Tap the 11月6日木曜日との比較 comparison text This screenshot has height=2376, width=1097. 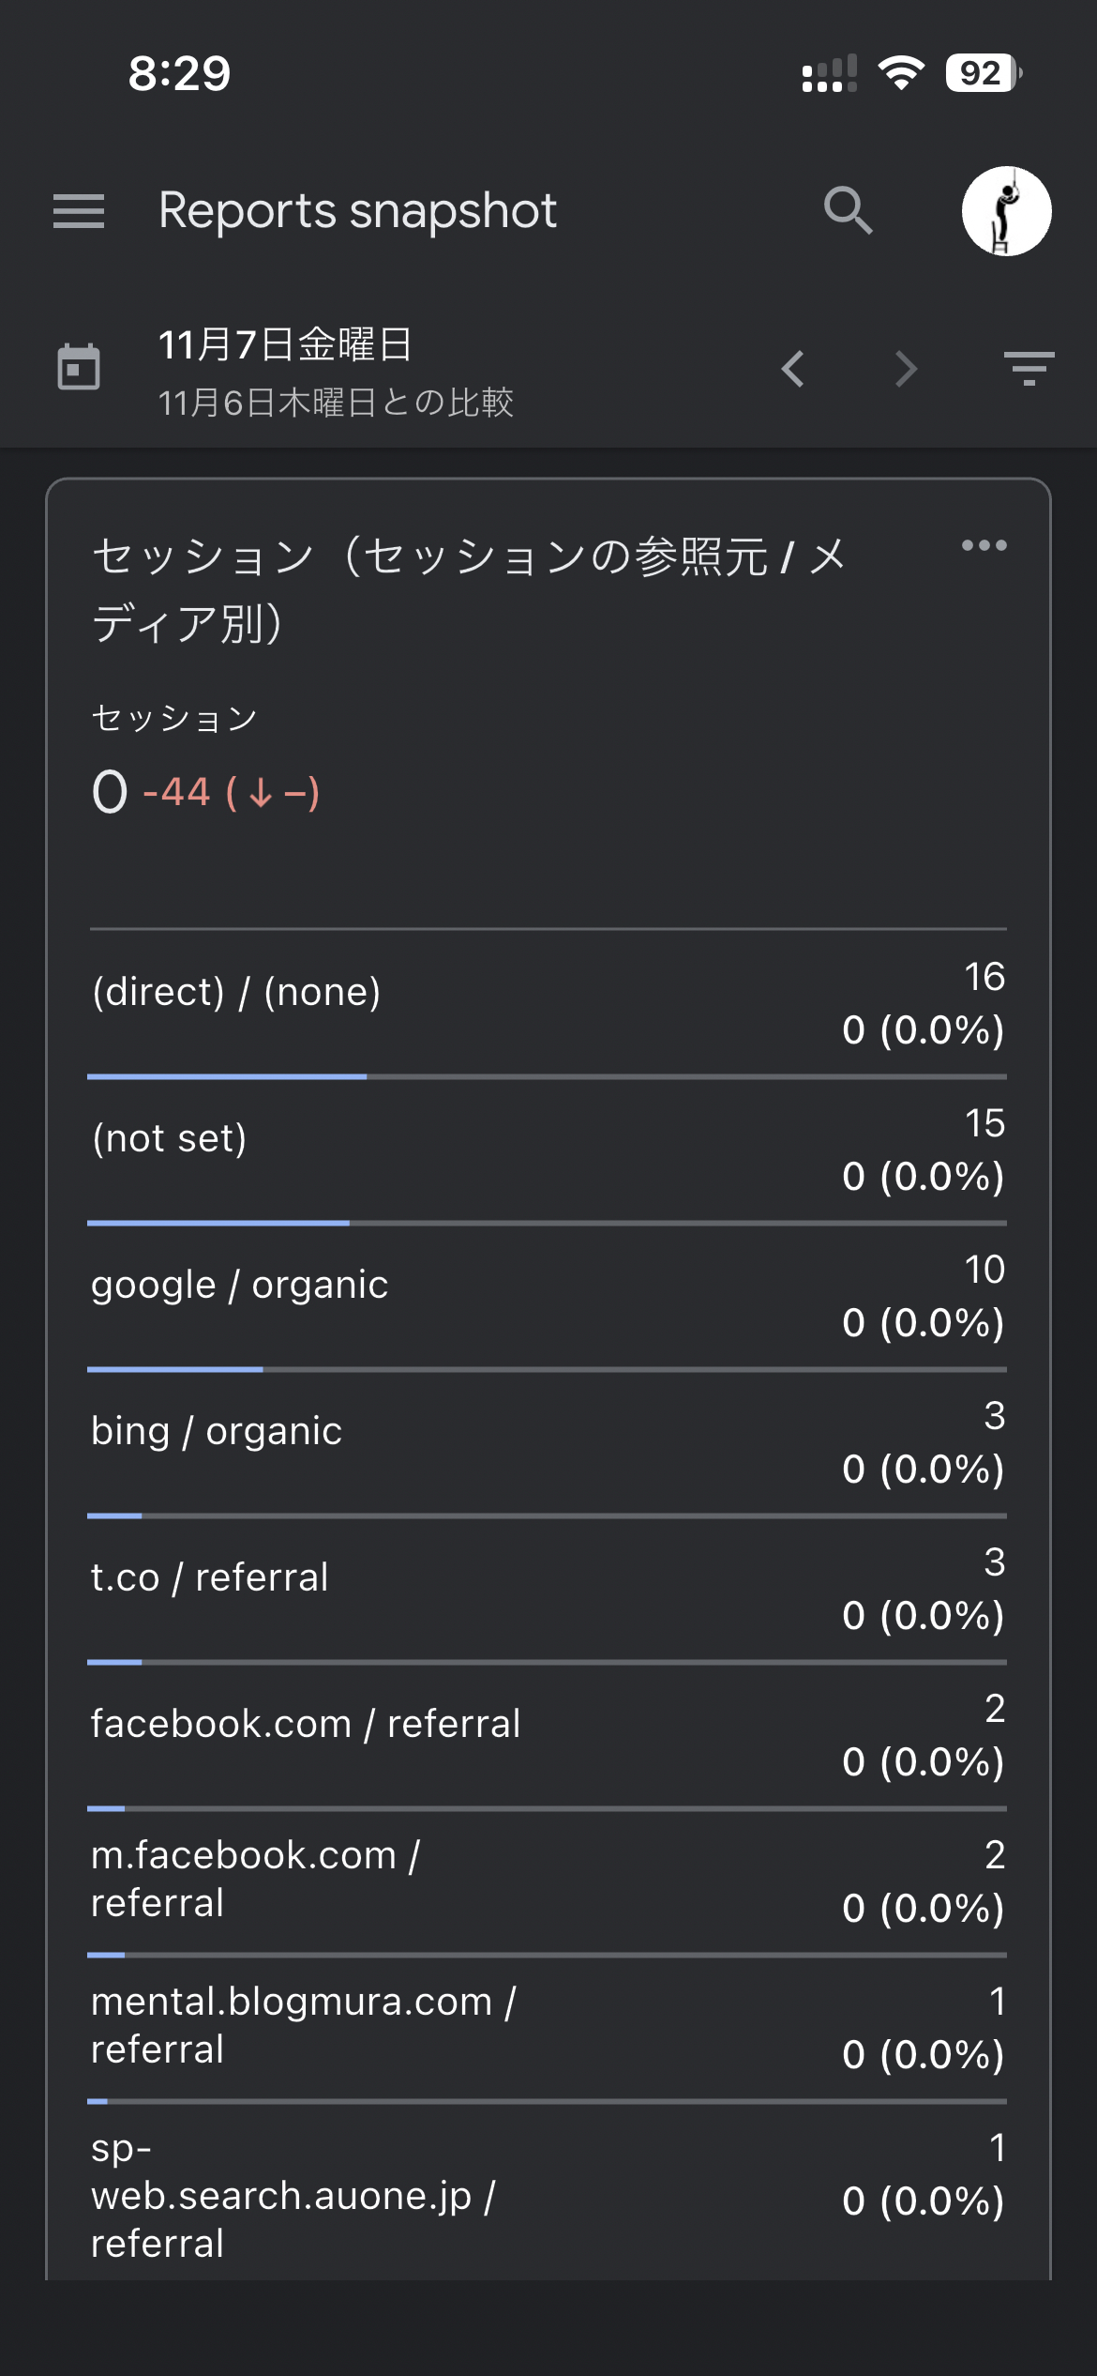pyautogui.click(x=336, y=403)
